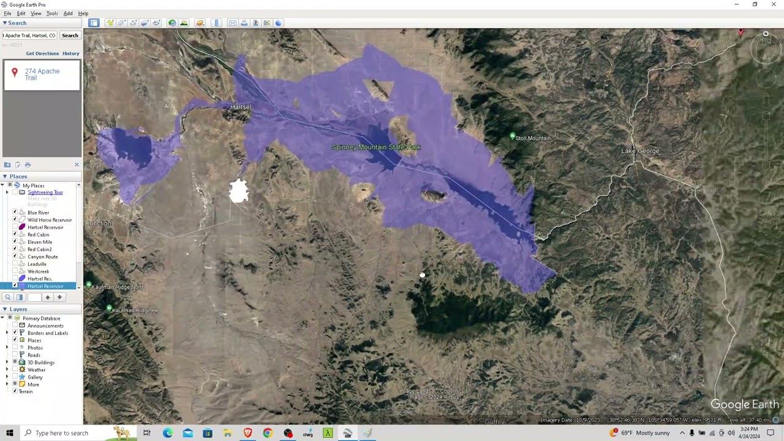The width and height of the screenshot is (784, 441).
Task: Toggle the sunlight across landscape icon
Action: click(184, 23)
